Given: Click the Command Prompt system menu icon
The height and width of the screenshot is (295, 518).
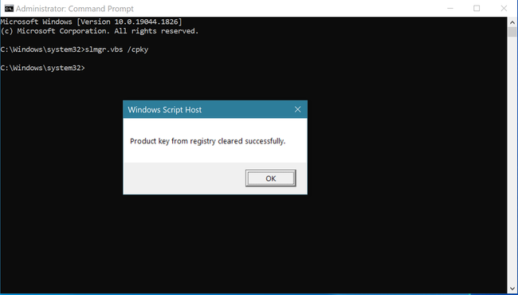Looking at the screenshot, I should pyautogui.click(x=9, y=8).
